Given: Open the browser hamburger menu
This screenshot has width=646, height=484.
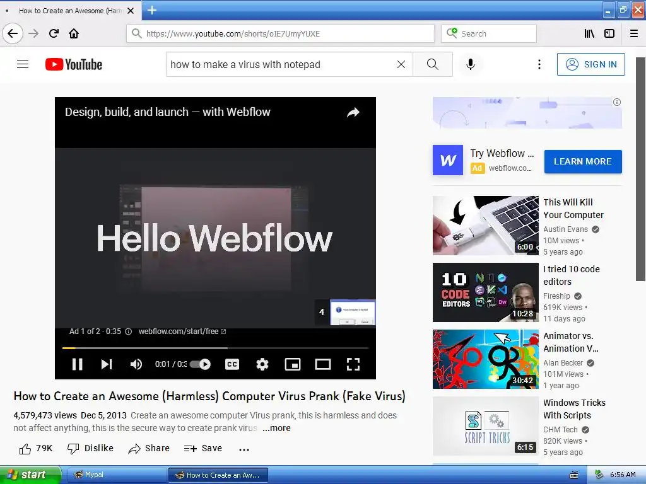Looking at the screenshot, I should tap(634, 33).
